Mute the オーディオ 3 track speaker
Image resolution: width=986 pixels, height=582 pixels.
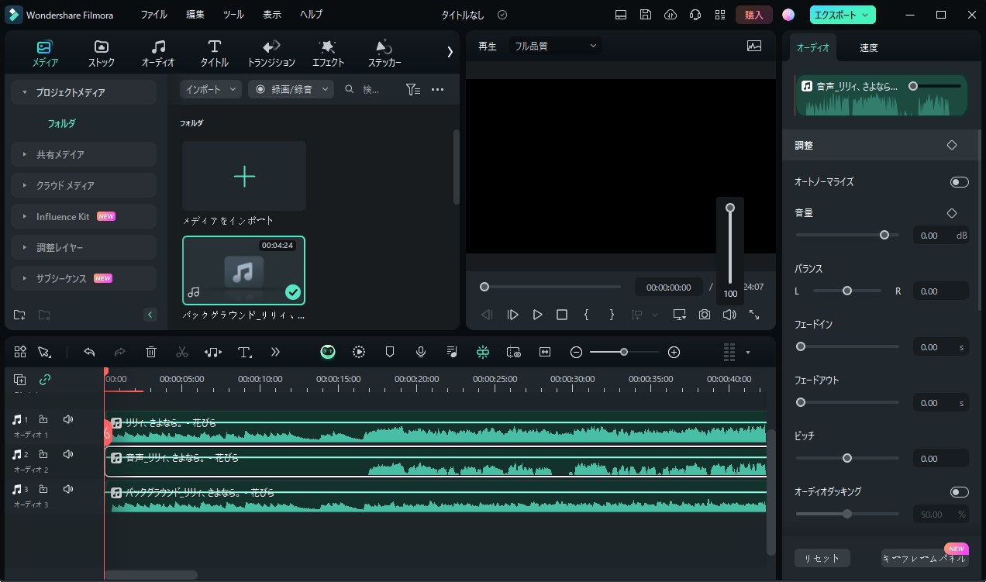[x=68, y=489]
